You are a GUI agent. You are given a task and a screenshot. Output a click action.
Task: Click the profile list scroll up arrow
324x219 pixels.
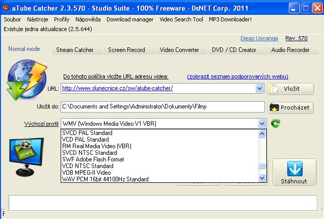[x=262, y=134]
